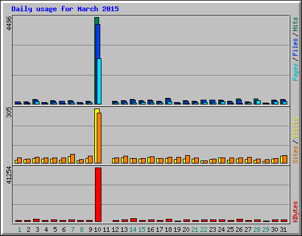Click the green day label 1

point(19,230)
